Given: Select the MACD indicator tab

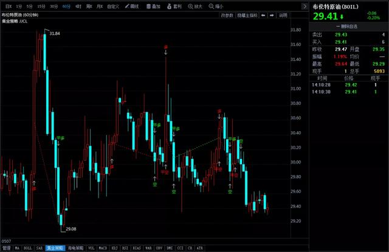Looking at the screenshot, I should [x=103, y=248].
